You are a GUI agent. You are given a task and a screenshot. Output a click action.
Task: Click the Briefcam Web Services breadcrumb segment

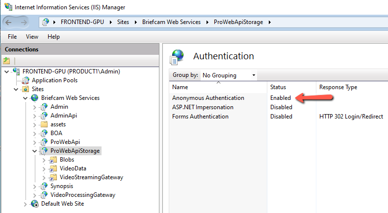171,22
